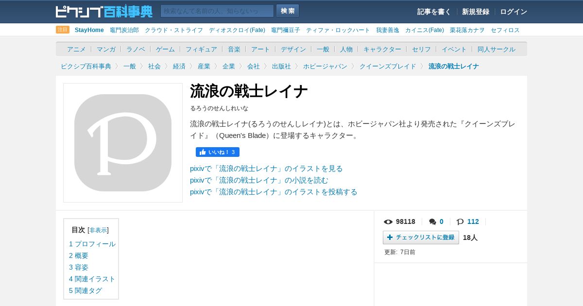Open trending tag 竈門炭治郎

pos(124,30)
